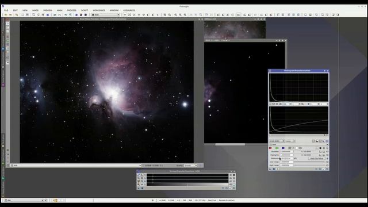
Task: Toggle Real-Time Preview circle in HistogramTransformation
Action: 277,169
